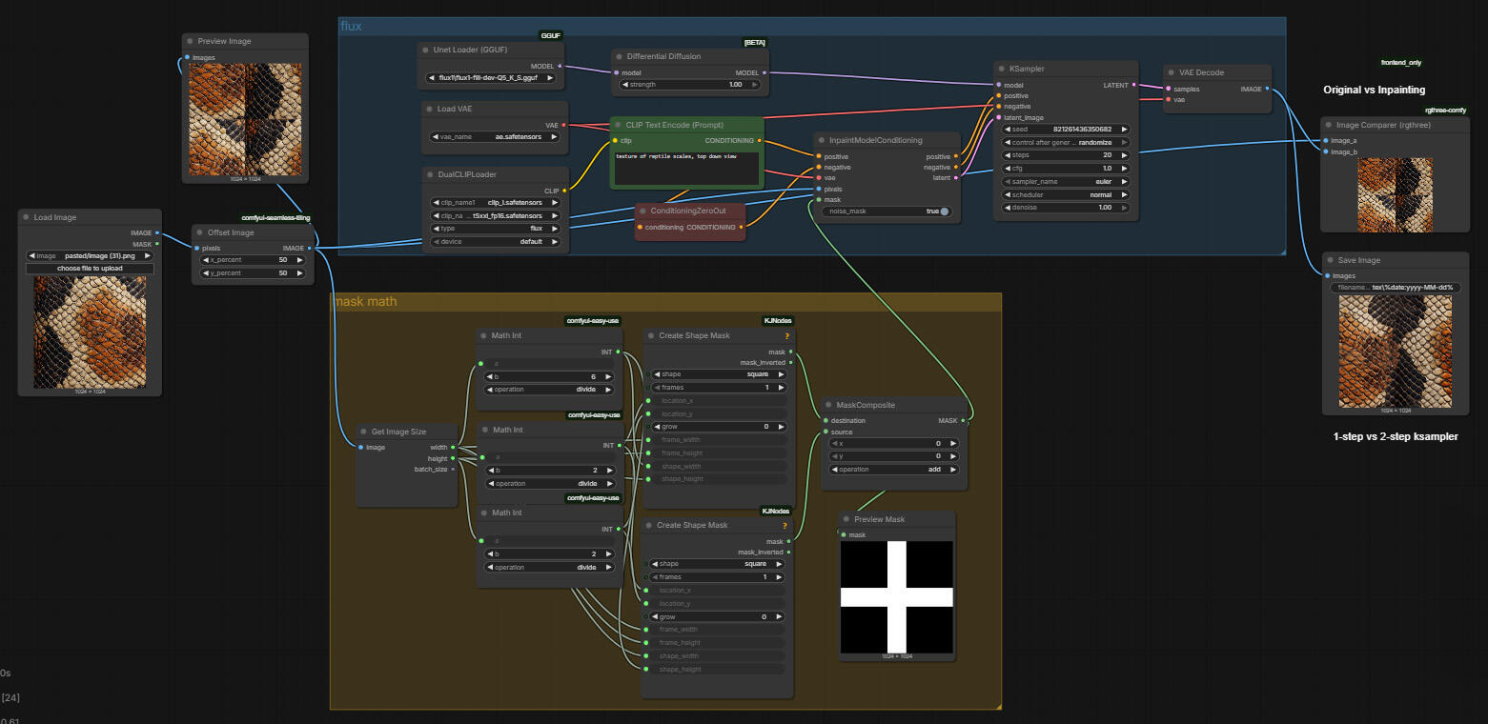Adjust the strength slider in Differential Diffusion
The image size is (1488, 724).
click(689, 85)
